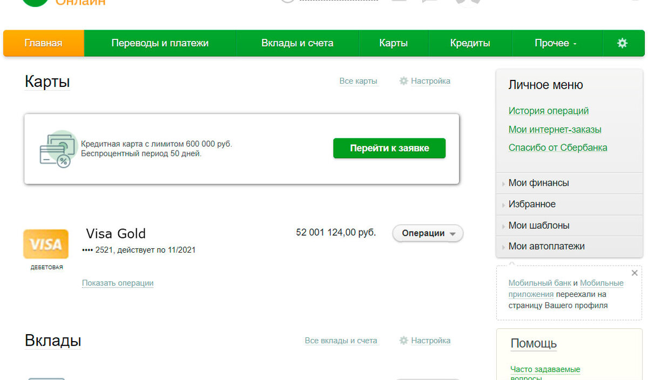Expand Мои финансы section
The image size is (648, 380).
tap(569, 183)
